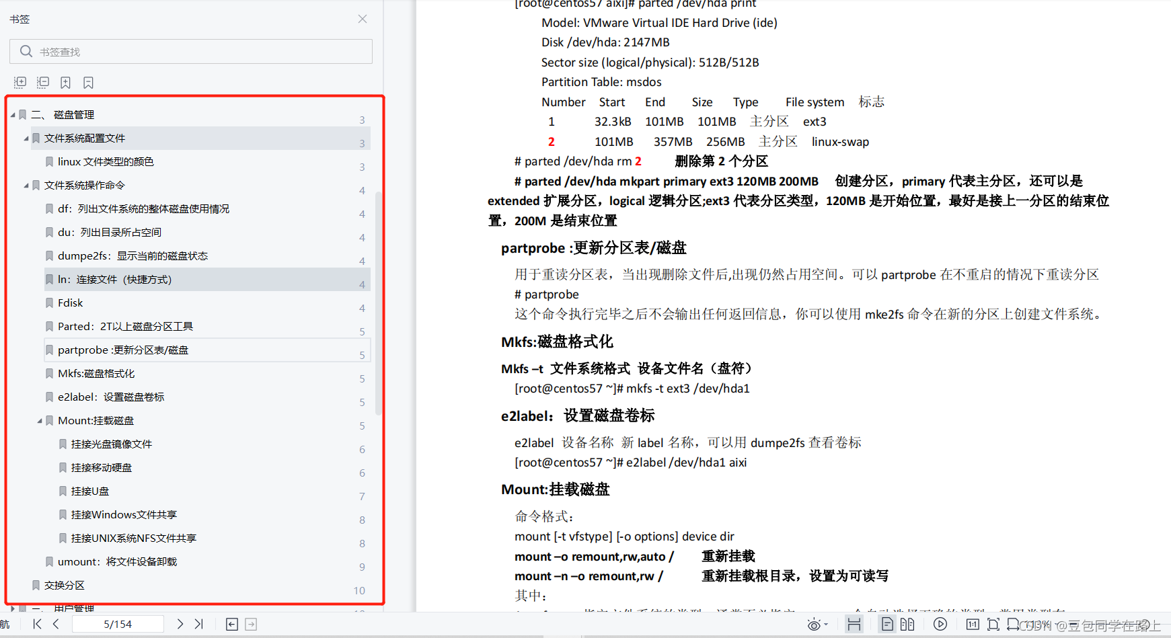Click heading Mount:挂载磁盘 in the document
Image resolution: width=1171 pixels, height=638 pixels.
556,489
